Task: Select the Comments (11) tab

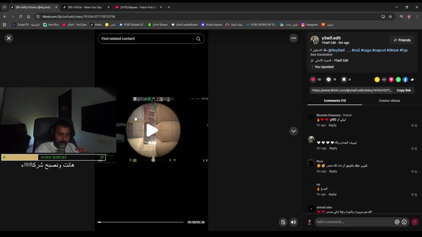Action: click(335, 101)
